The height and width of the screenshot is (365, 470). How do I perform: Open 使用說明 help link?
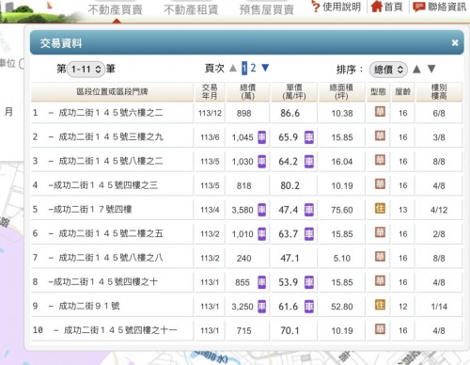pyautogui.click(x=337, y=7)
